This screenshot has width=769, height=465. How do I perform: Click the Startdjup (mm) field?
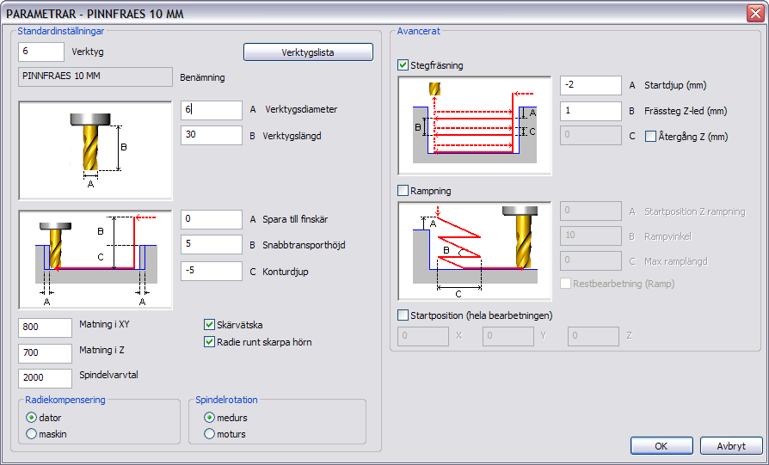pos(590,85)
